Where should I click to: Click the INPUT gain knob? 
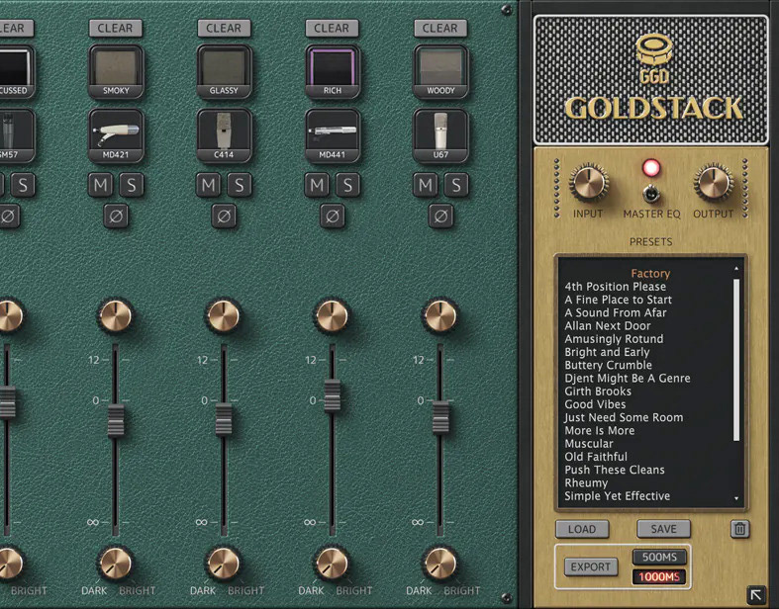(589, 182)
